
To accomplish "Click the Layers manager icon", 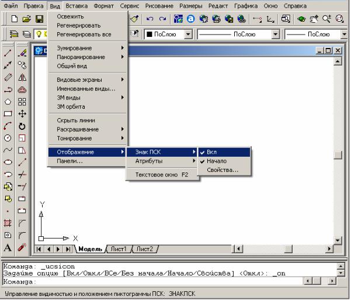I will pyautogui.click(x=14, y=35).
